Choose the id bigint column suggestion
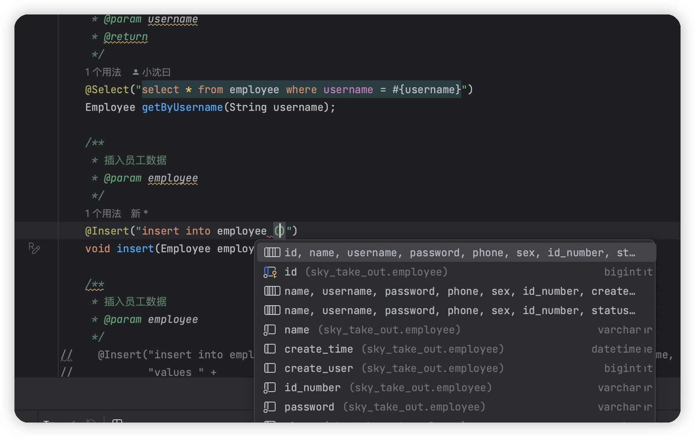The height and width of the screenshot is (437, 695). [x=456, y=272]
